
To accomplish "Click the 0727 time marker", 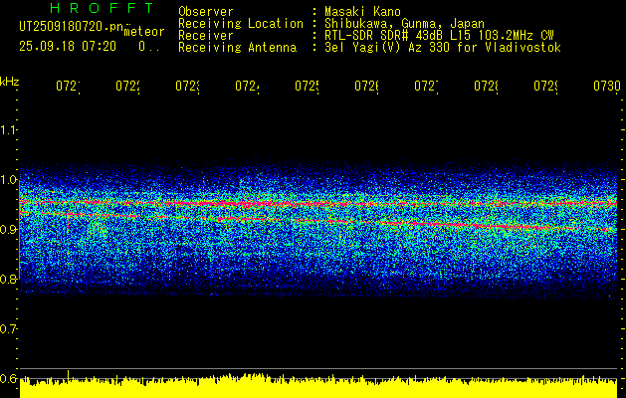I will 426,87.
